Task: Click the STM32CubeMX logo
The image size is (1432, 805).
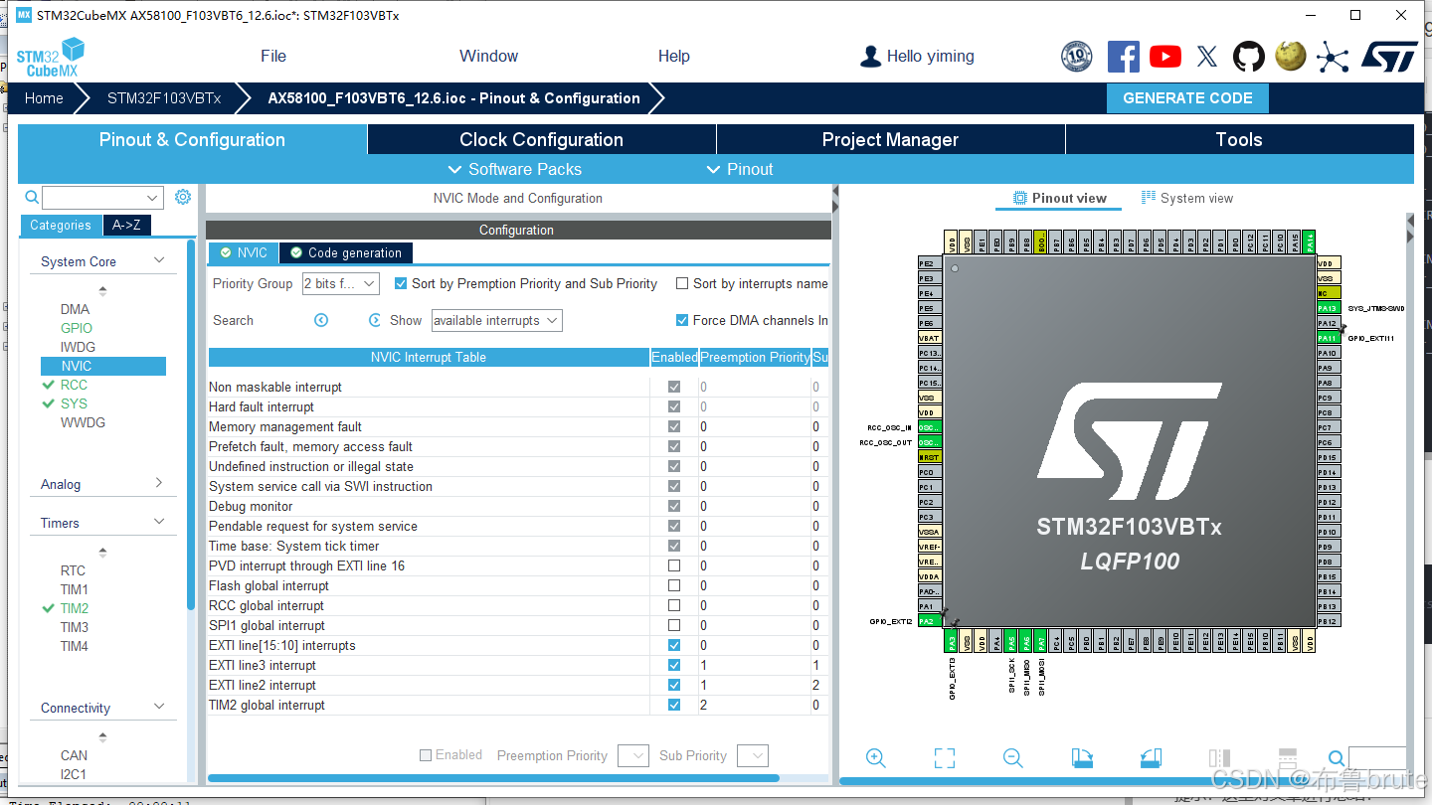Action: click(50, 58)
